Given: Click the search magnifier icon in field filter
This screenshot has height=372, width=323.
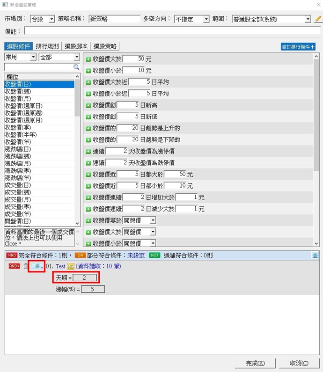Looking at the screenshot, I should click(x=76, y=67).
